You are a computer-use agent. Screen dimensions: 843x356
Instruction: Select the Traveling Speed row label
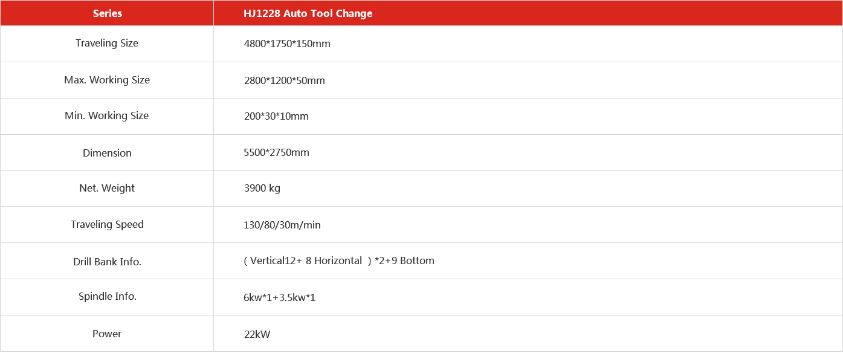(x=107, y=224)
